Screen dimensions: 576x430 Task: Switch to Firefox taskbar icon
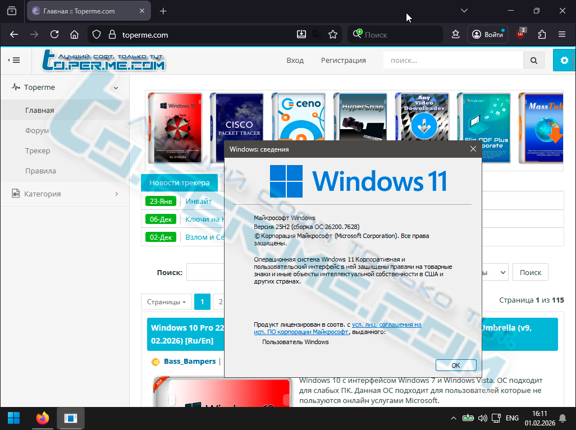tap(42, 418)
